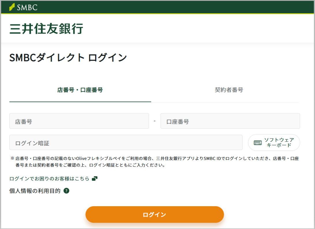The height and width of the screenshot is (229, 315).
Task: Open the personal information help question-mark icon
Action: pos(66,191)
